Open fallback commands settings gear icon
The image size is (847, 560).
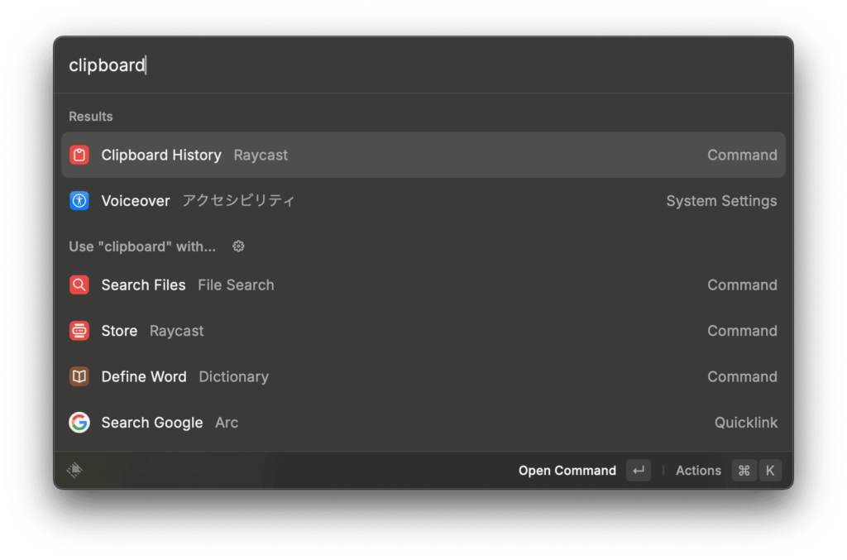click(238, 246)
